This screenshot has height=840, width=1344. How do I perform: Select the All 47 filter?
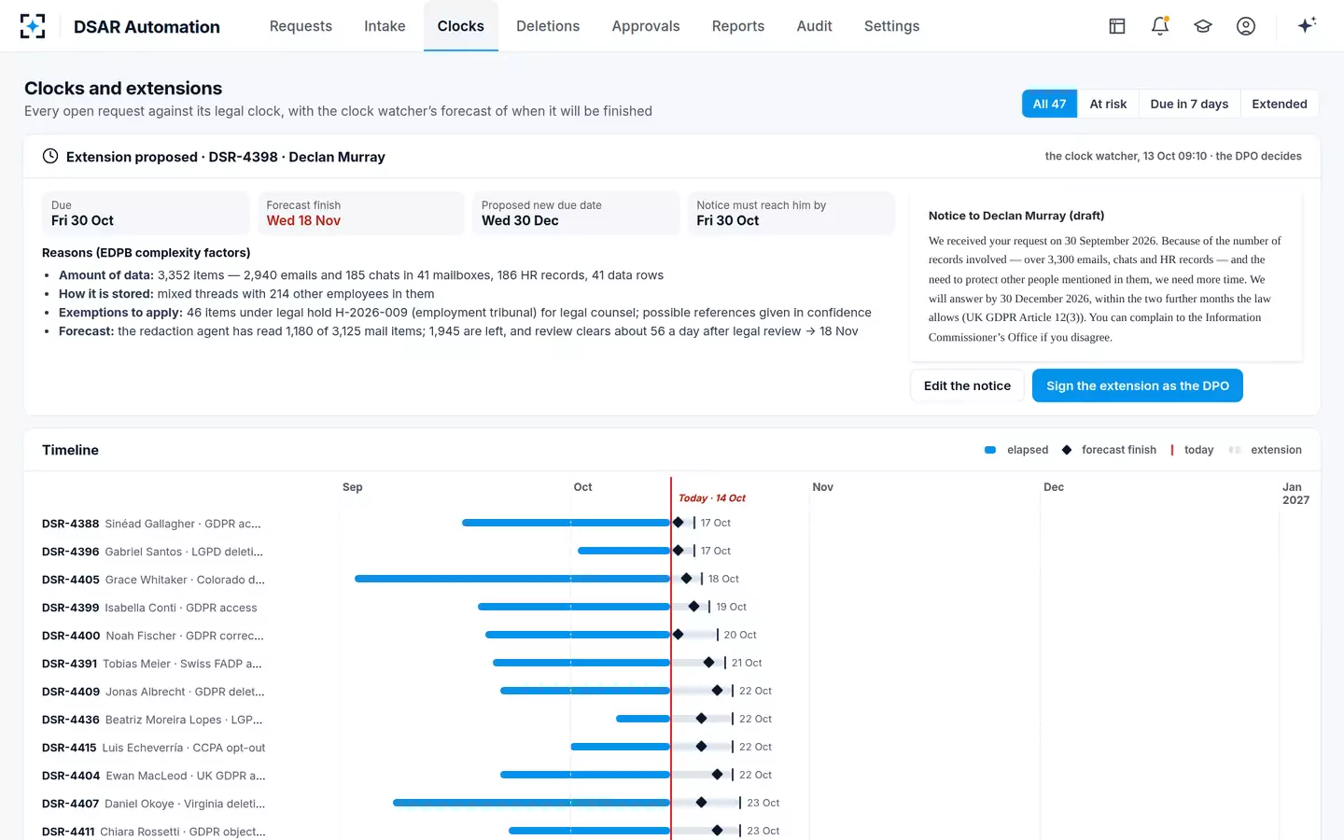pyautogui.click(x=1049, y=104)
